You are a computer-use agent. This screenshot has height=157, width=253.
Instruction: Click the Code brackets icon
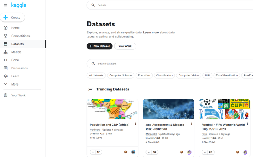(5, 60)
